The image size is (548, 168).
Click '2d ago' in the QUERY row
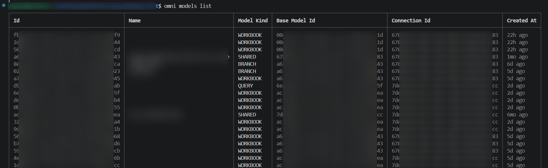tap(516, 85)
